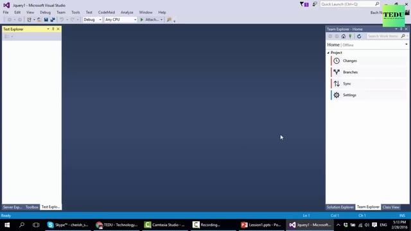Open the Edit menu
This screenshot has height=231, width=411.
click(17, 12)
